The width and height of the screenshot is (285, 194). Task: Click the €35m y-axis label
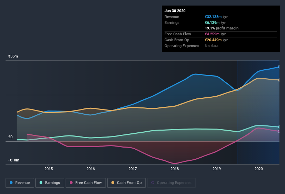[x=13, y=56]
